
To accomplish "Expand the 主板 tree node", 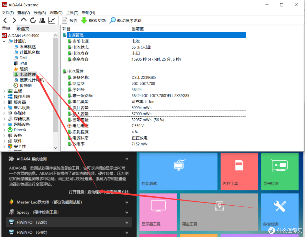I will 4,91.
